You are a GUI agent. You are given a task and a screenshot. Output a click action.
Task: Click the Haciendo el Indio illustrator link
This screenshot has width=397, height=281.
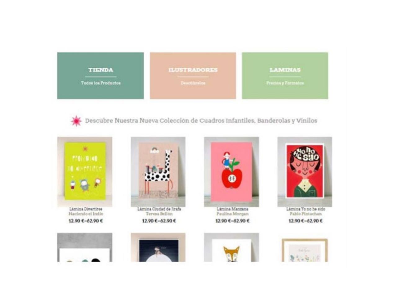pyautogui.click(x=86, y=214)
